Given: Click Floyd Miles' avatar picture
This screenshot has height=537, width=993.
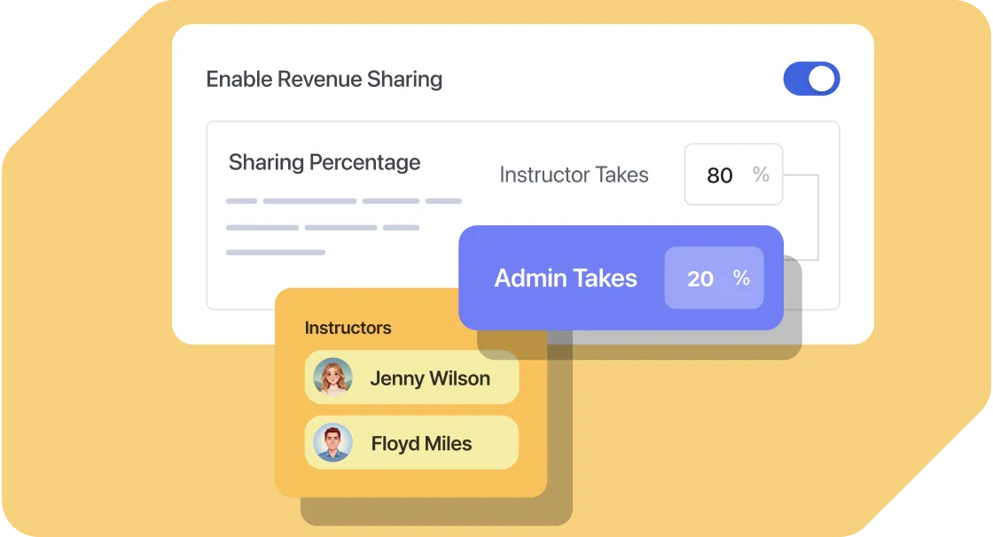Looking at the screenshot, I should [333, 443].
